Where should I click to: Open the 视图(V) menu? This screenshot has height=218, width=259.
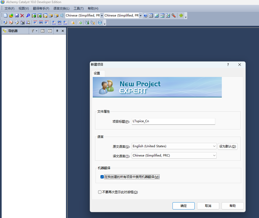coord(24,9)
